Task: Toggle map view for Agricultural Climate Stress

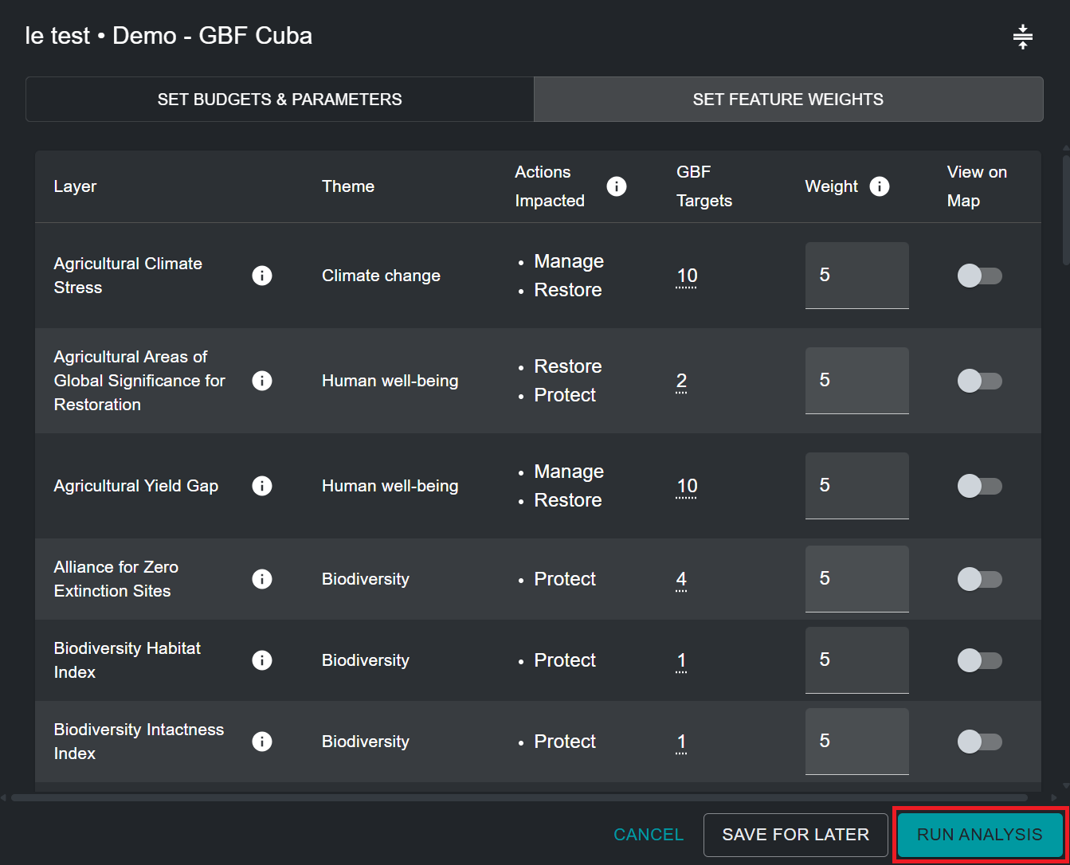Action: pos(979,276)
